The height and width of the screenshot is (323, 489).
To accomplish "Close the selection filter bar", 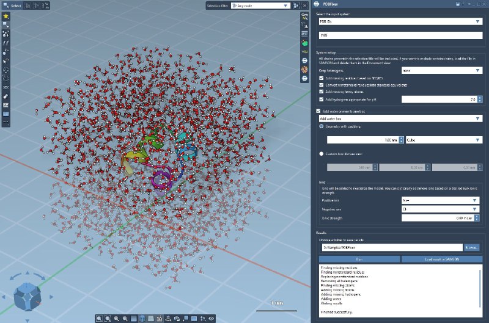I will [x=304, y=5].
